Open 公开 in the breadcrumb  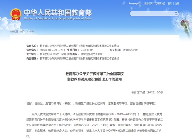31,31
